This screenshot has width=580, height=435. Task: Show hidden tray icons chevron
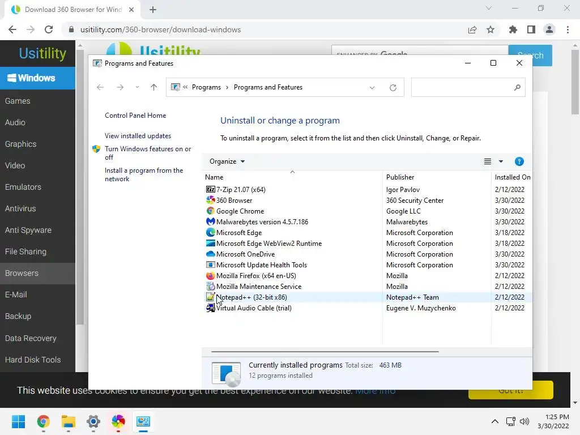(x=495, y=421)
